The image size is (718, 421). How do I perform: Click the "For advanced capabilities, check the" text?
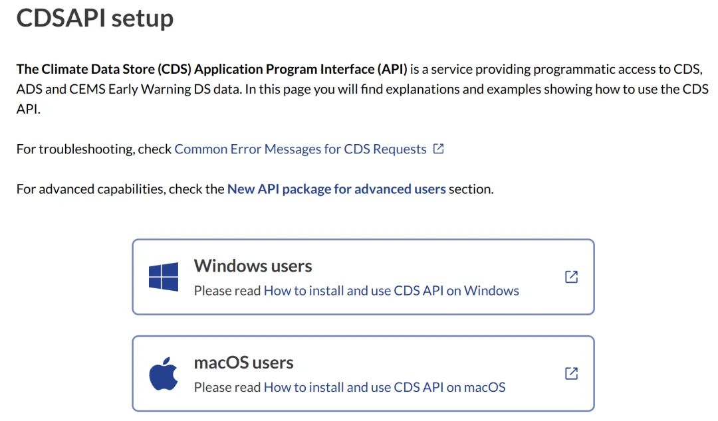120,189
